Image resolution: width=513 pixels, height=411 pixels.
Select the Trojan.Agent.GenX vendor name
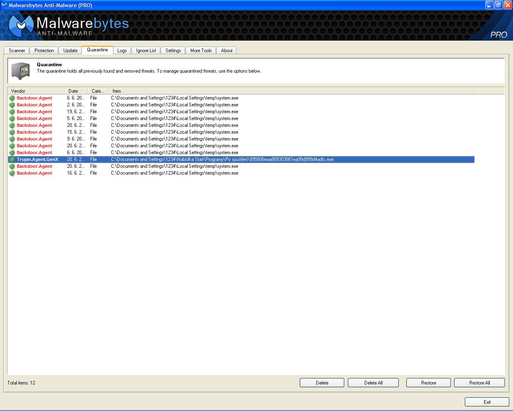37,159
